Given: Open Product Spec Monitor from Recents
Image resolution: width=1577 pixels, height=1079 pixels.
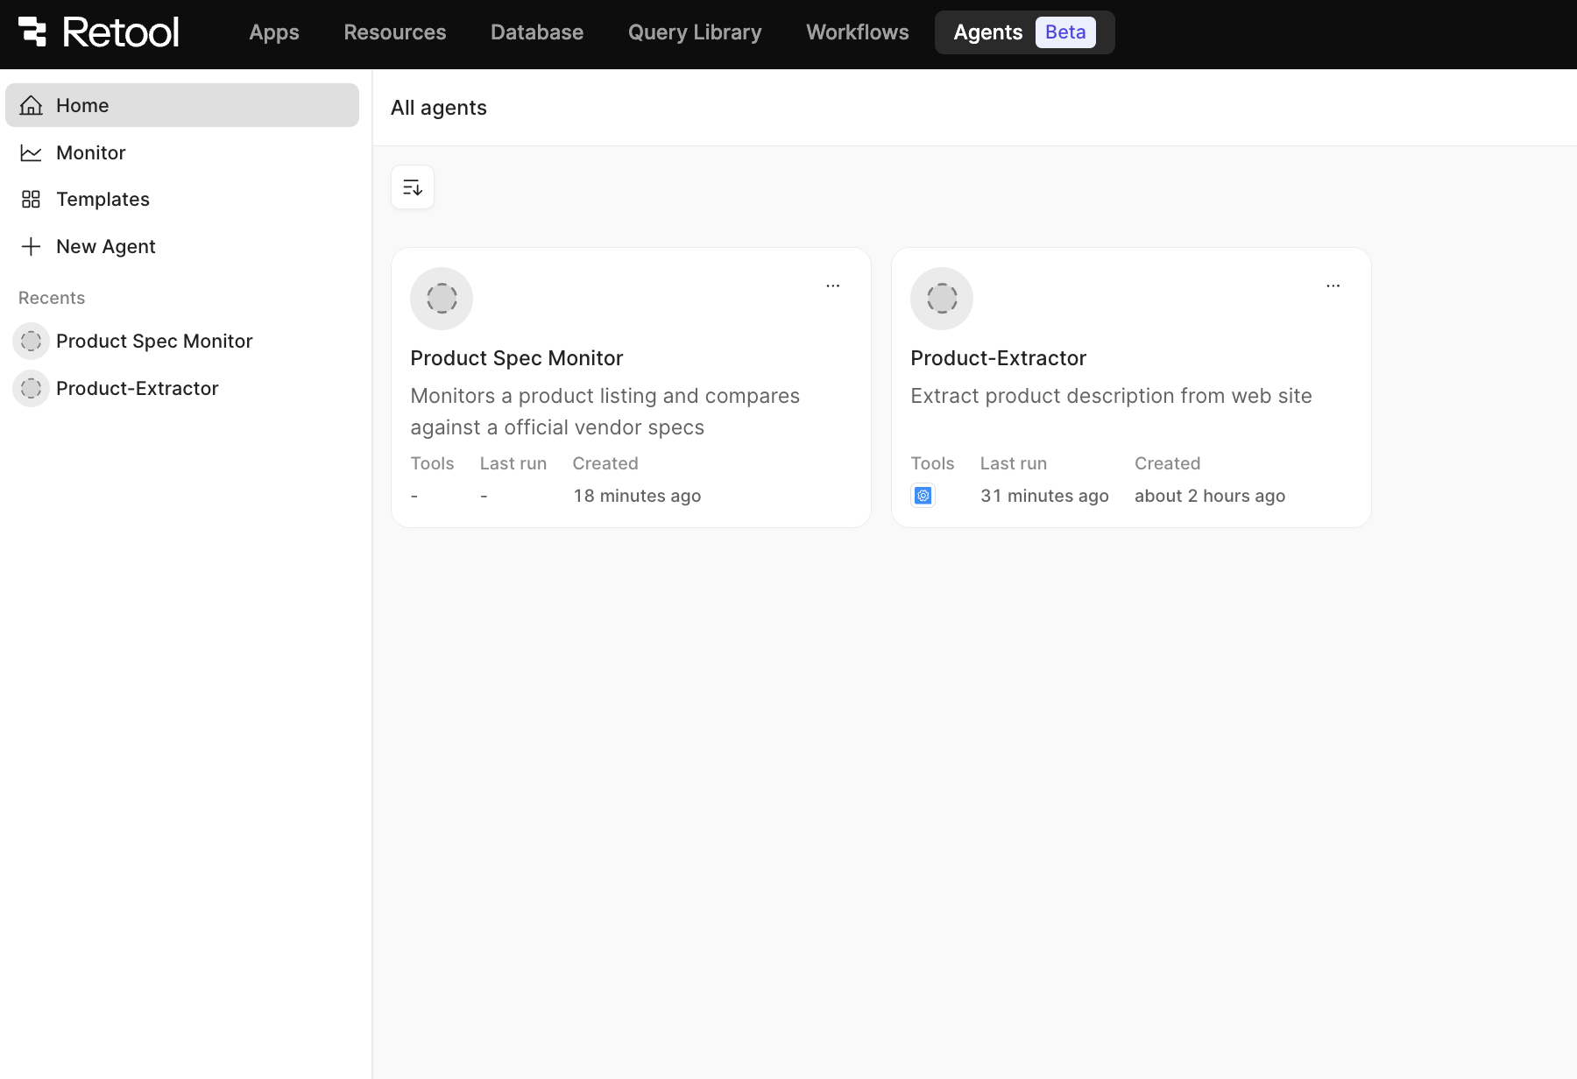Looking at the screenshot, I should (154, 342).
